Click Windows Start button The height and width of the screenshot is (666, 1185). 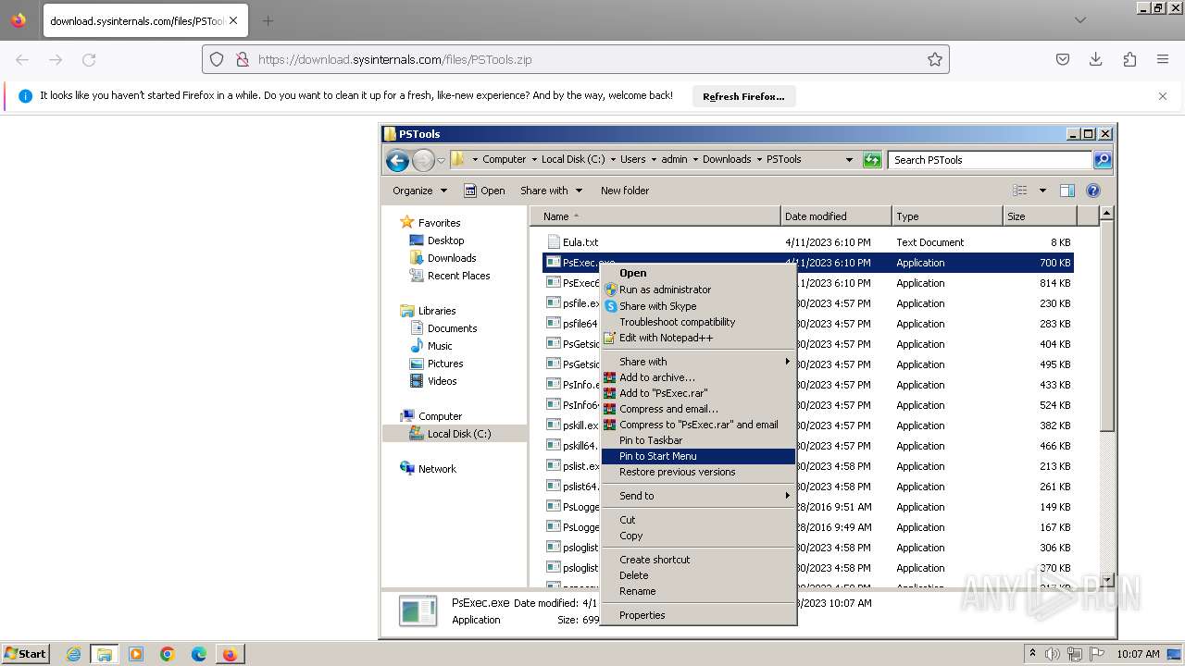point(26,654)
